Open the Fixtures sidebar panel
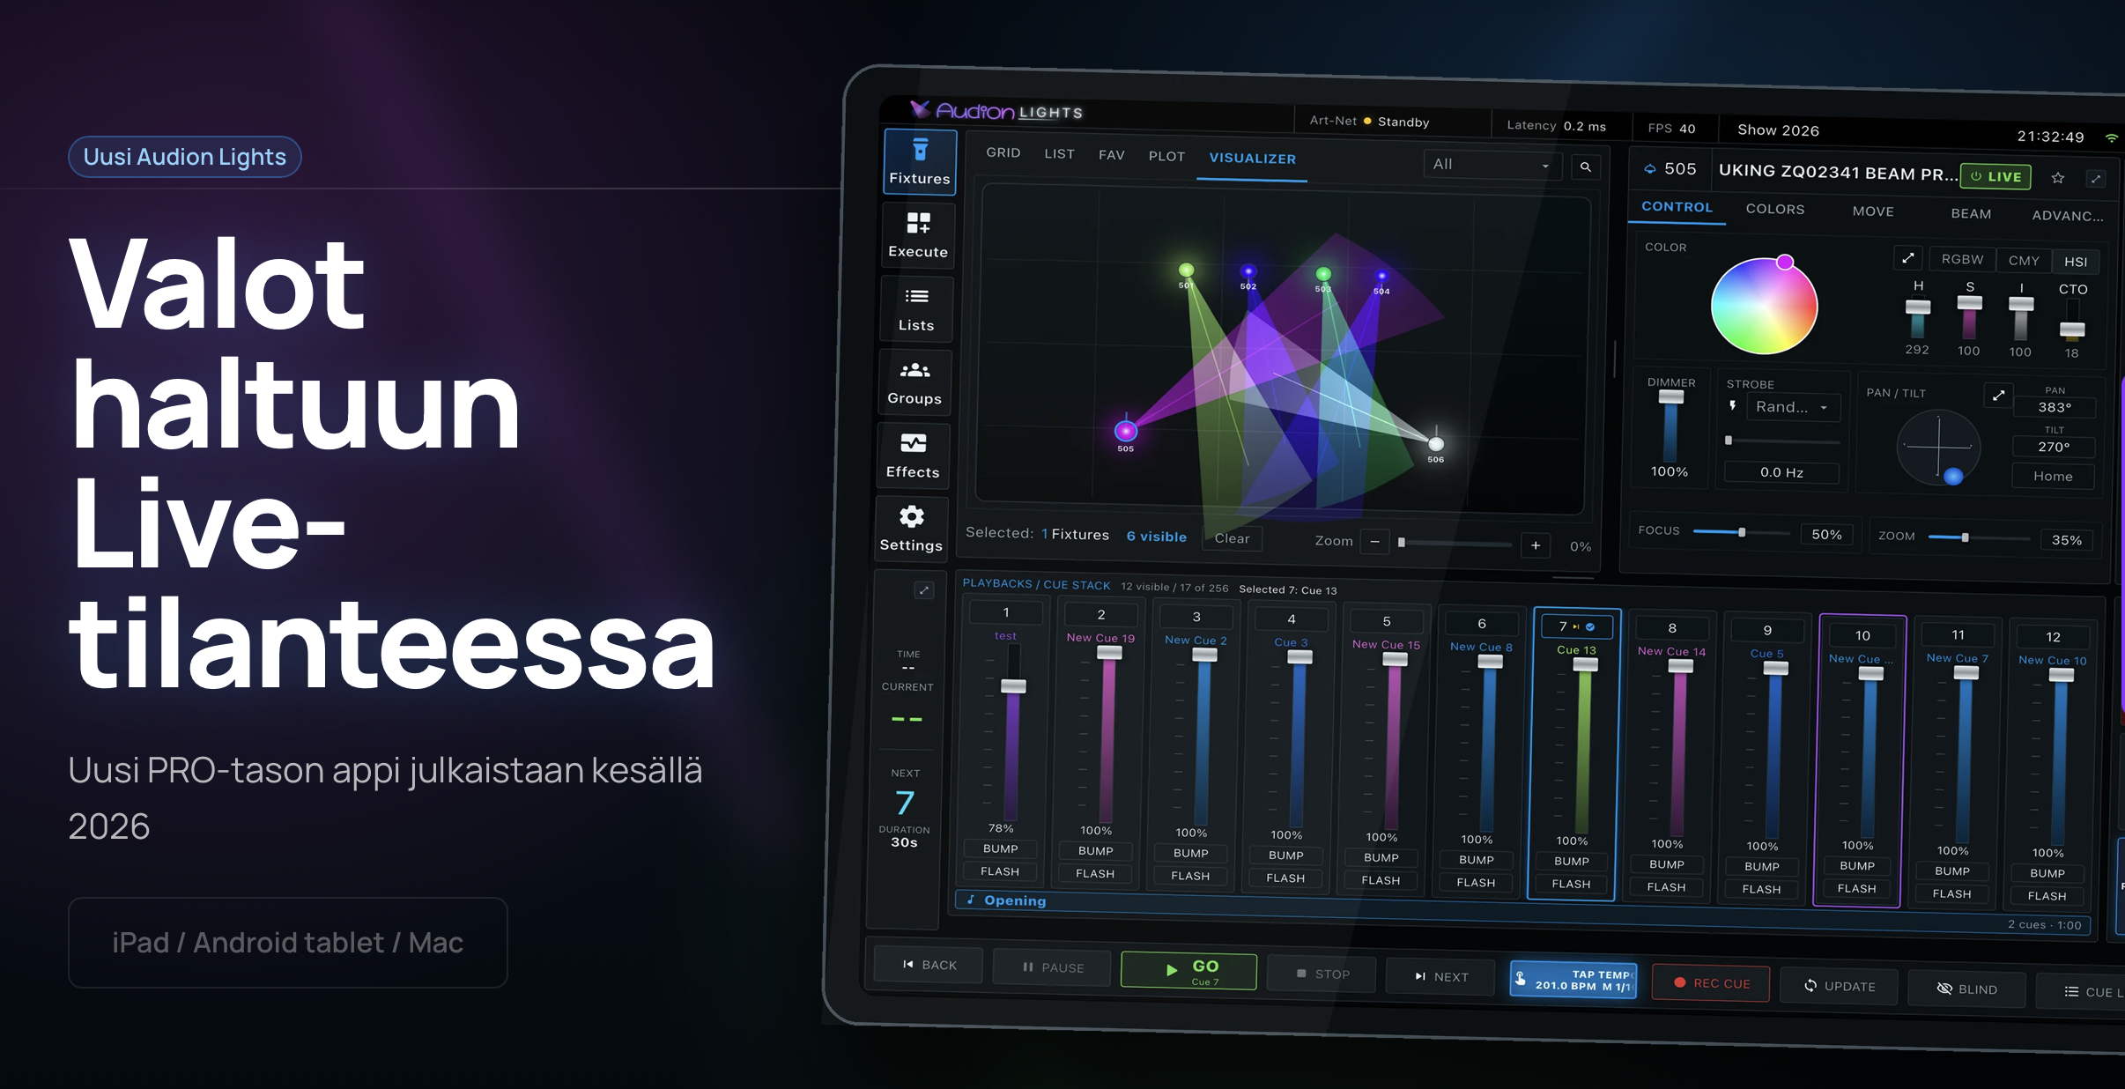The height and width of the screenshot is (1089, 2125). coord(920,162)
